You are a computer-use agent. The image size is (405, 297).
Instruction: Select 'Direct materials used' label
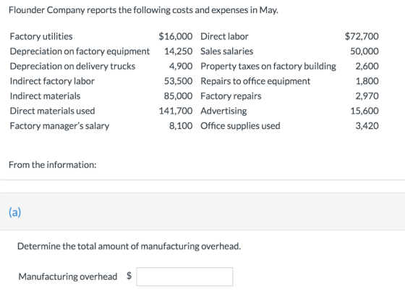[52, 111]
